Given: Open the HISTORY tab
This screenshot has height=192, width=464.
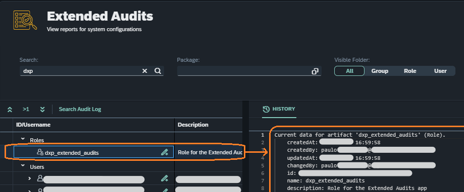Looking at the screenshot, I should pos(279,109).
